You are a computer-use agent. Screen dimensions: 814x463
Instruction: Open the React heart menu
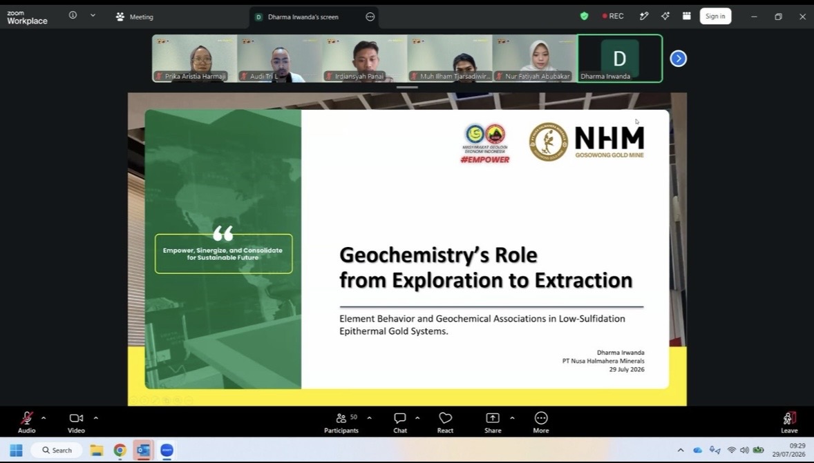point(445,422)
